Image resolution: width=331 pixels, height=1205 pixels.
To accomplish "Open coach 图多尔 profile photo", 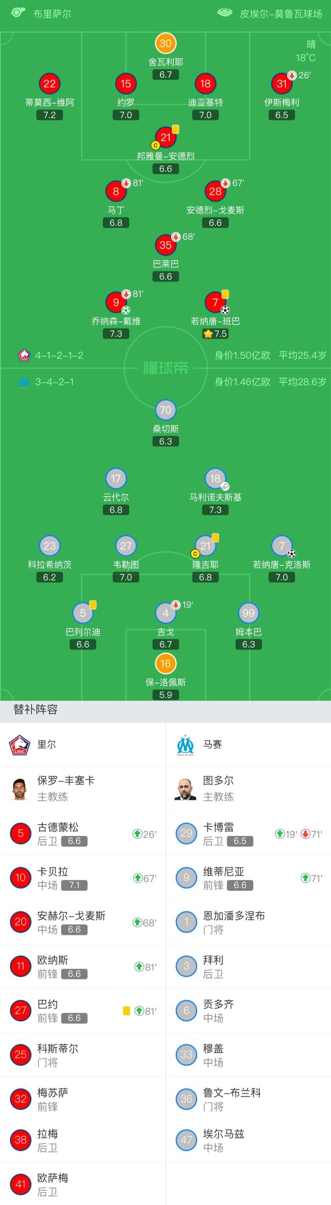I will click(x=186, y=789).
